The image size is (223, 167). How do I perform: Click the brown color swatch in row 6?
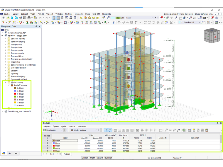tap(54, 141)
